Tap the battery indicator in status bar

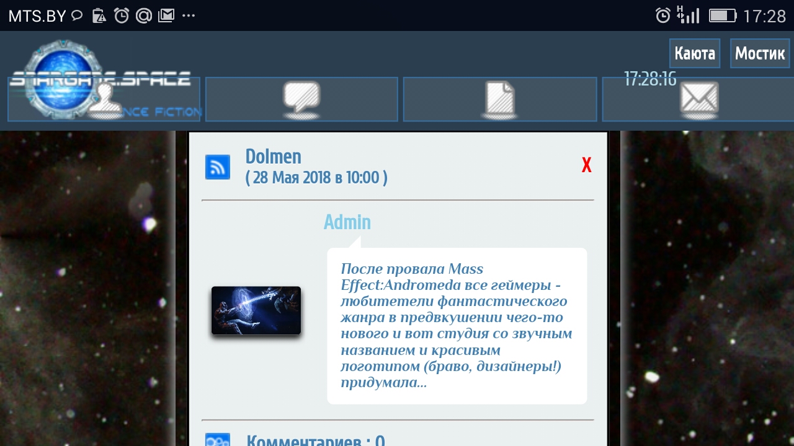pos(722,15)
